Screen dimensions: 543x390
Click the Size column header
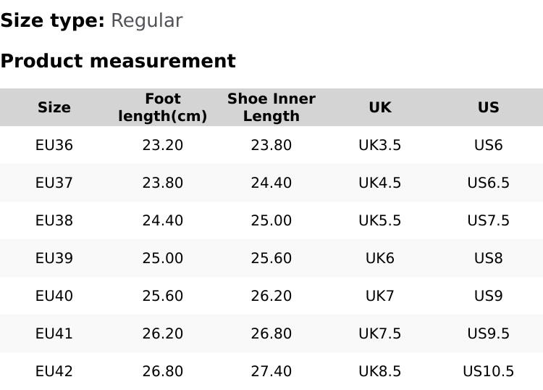54,107
